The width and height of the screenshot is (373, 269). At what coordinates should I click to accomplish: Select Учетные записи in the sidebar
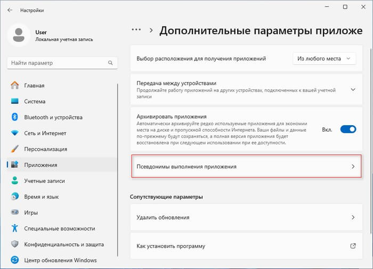(x=45, y=181)
